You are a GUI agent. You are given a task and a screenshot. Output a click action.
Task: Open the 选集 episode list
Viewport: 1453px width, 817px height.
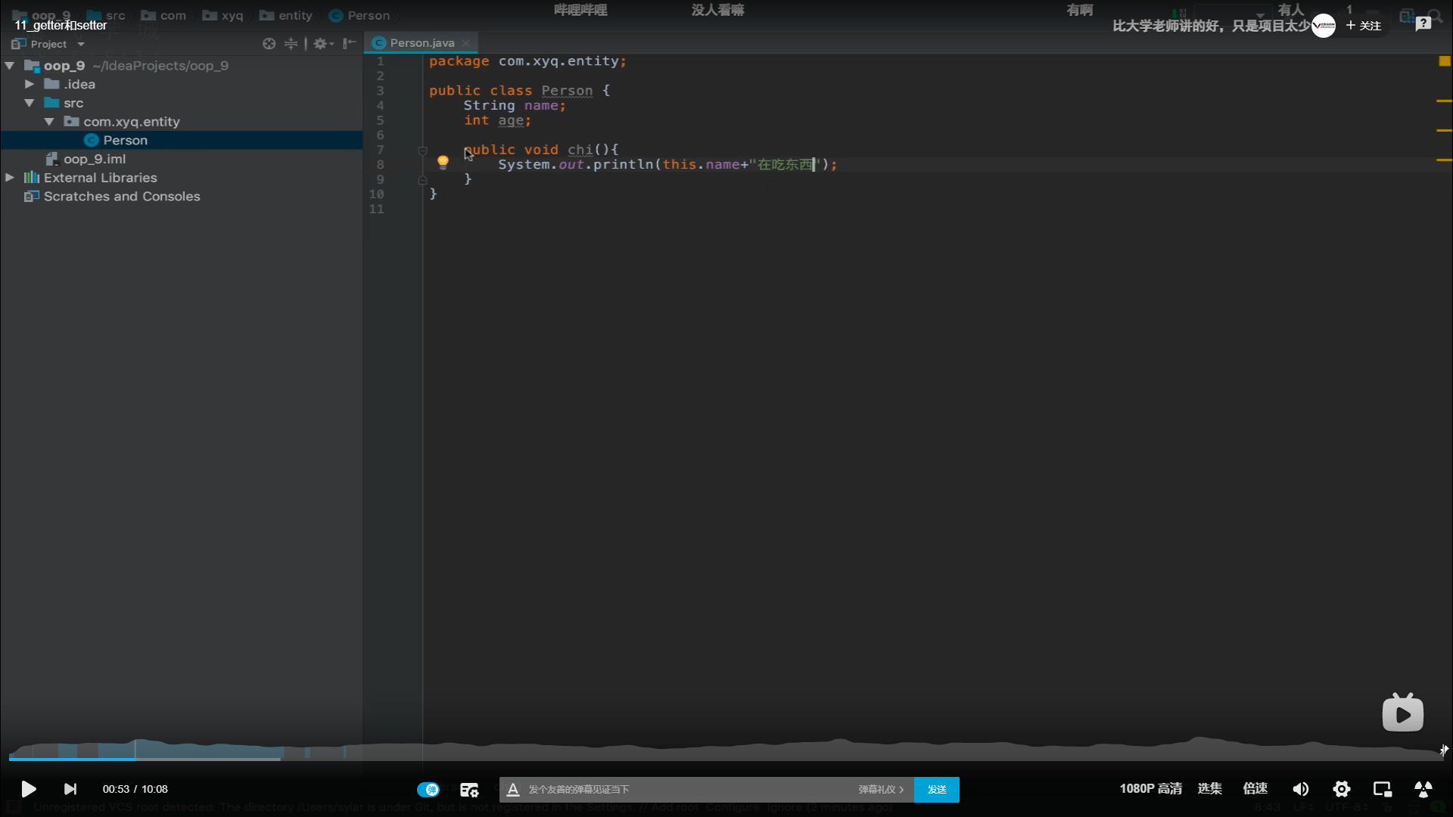coord(1209,788)
